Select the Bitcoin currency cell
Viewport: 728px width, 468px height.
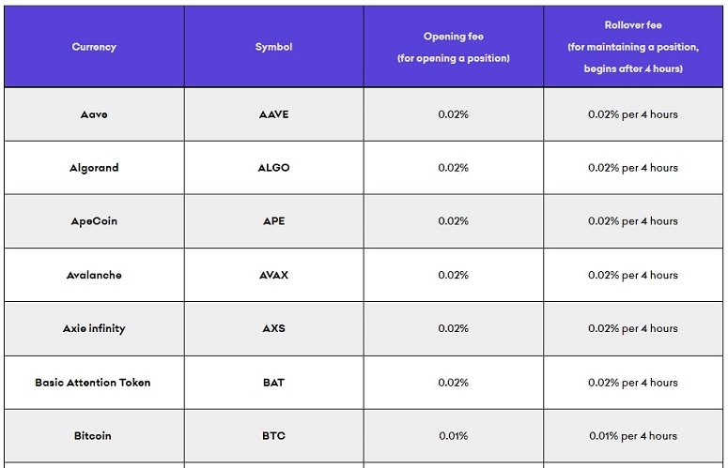(x=93, y=436)
